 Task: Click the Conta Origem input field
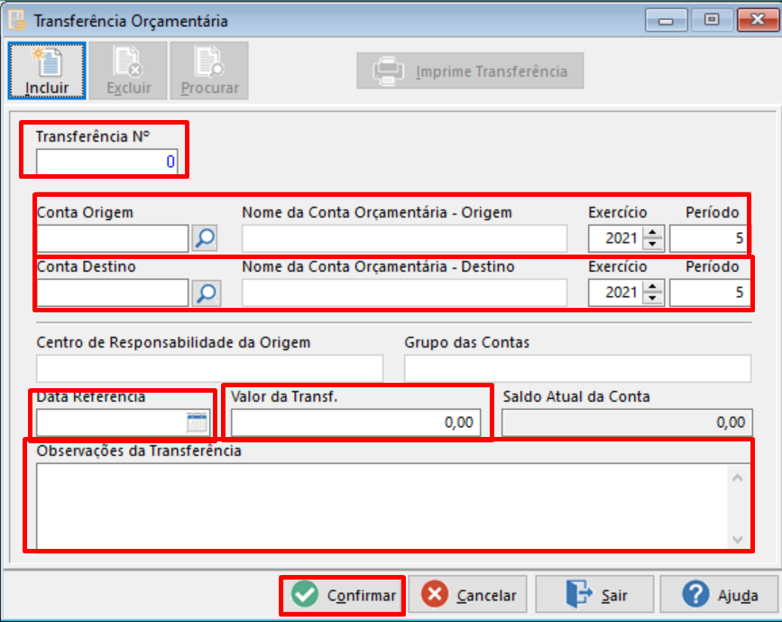click(x=112, y=238)
